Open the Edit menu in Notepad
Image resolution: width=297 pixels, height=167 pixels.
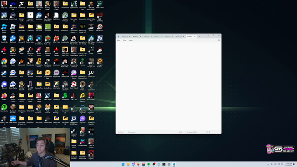click(124, 40)
